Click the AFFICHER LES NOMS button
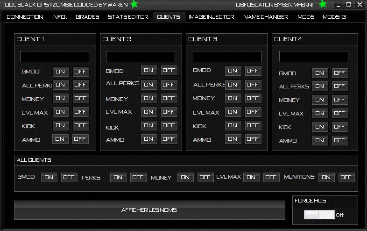 [149, 210]
